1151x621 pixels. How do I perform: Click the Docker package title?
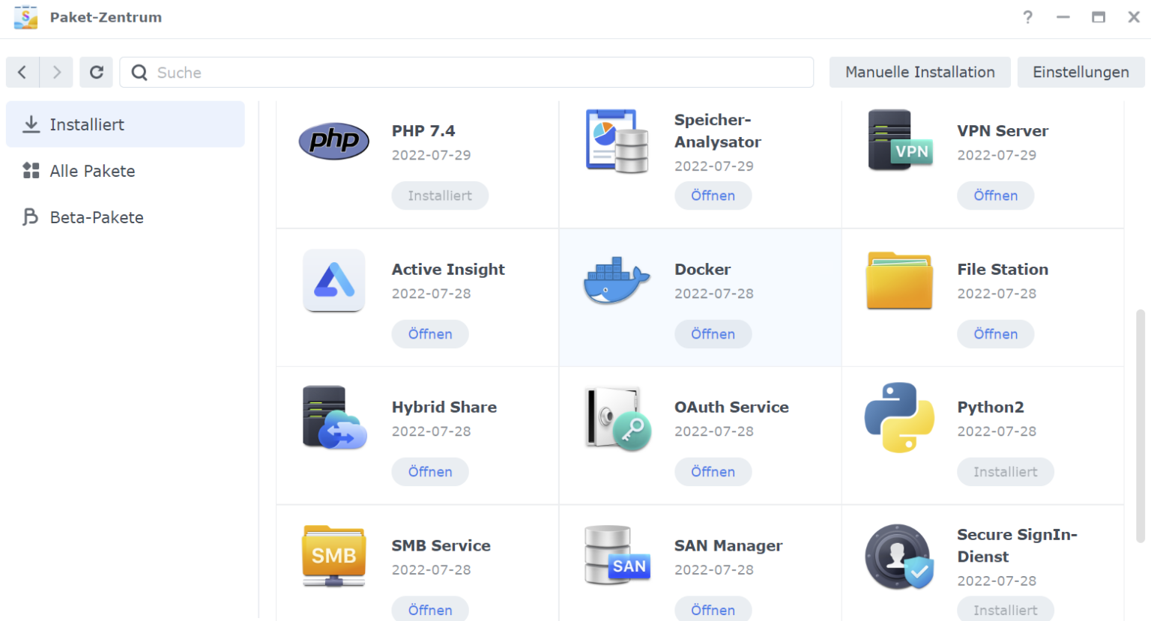coord(702,270)
